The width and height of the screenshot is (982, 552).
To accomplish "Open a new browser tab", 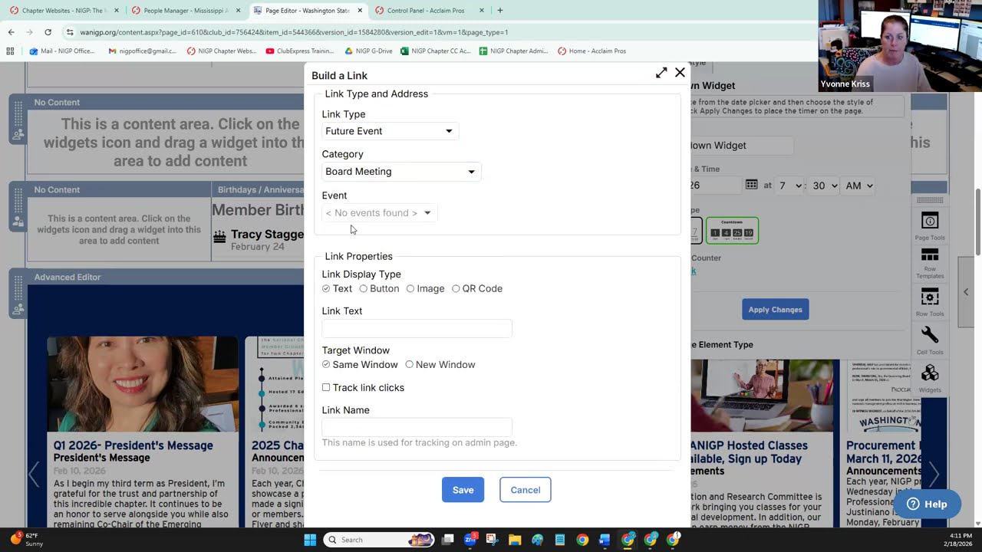I will pyautogui.click(x=500, y=11).
